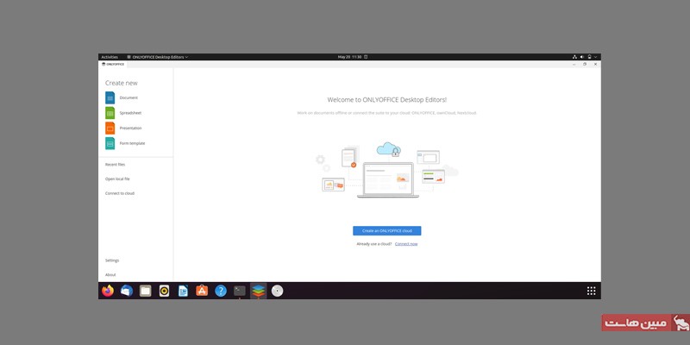Open the Ubuntu Software store icon
The height and width of the screenshot is (345, 690).
(202, 291)
